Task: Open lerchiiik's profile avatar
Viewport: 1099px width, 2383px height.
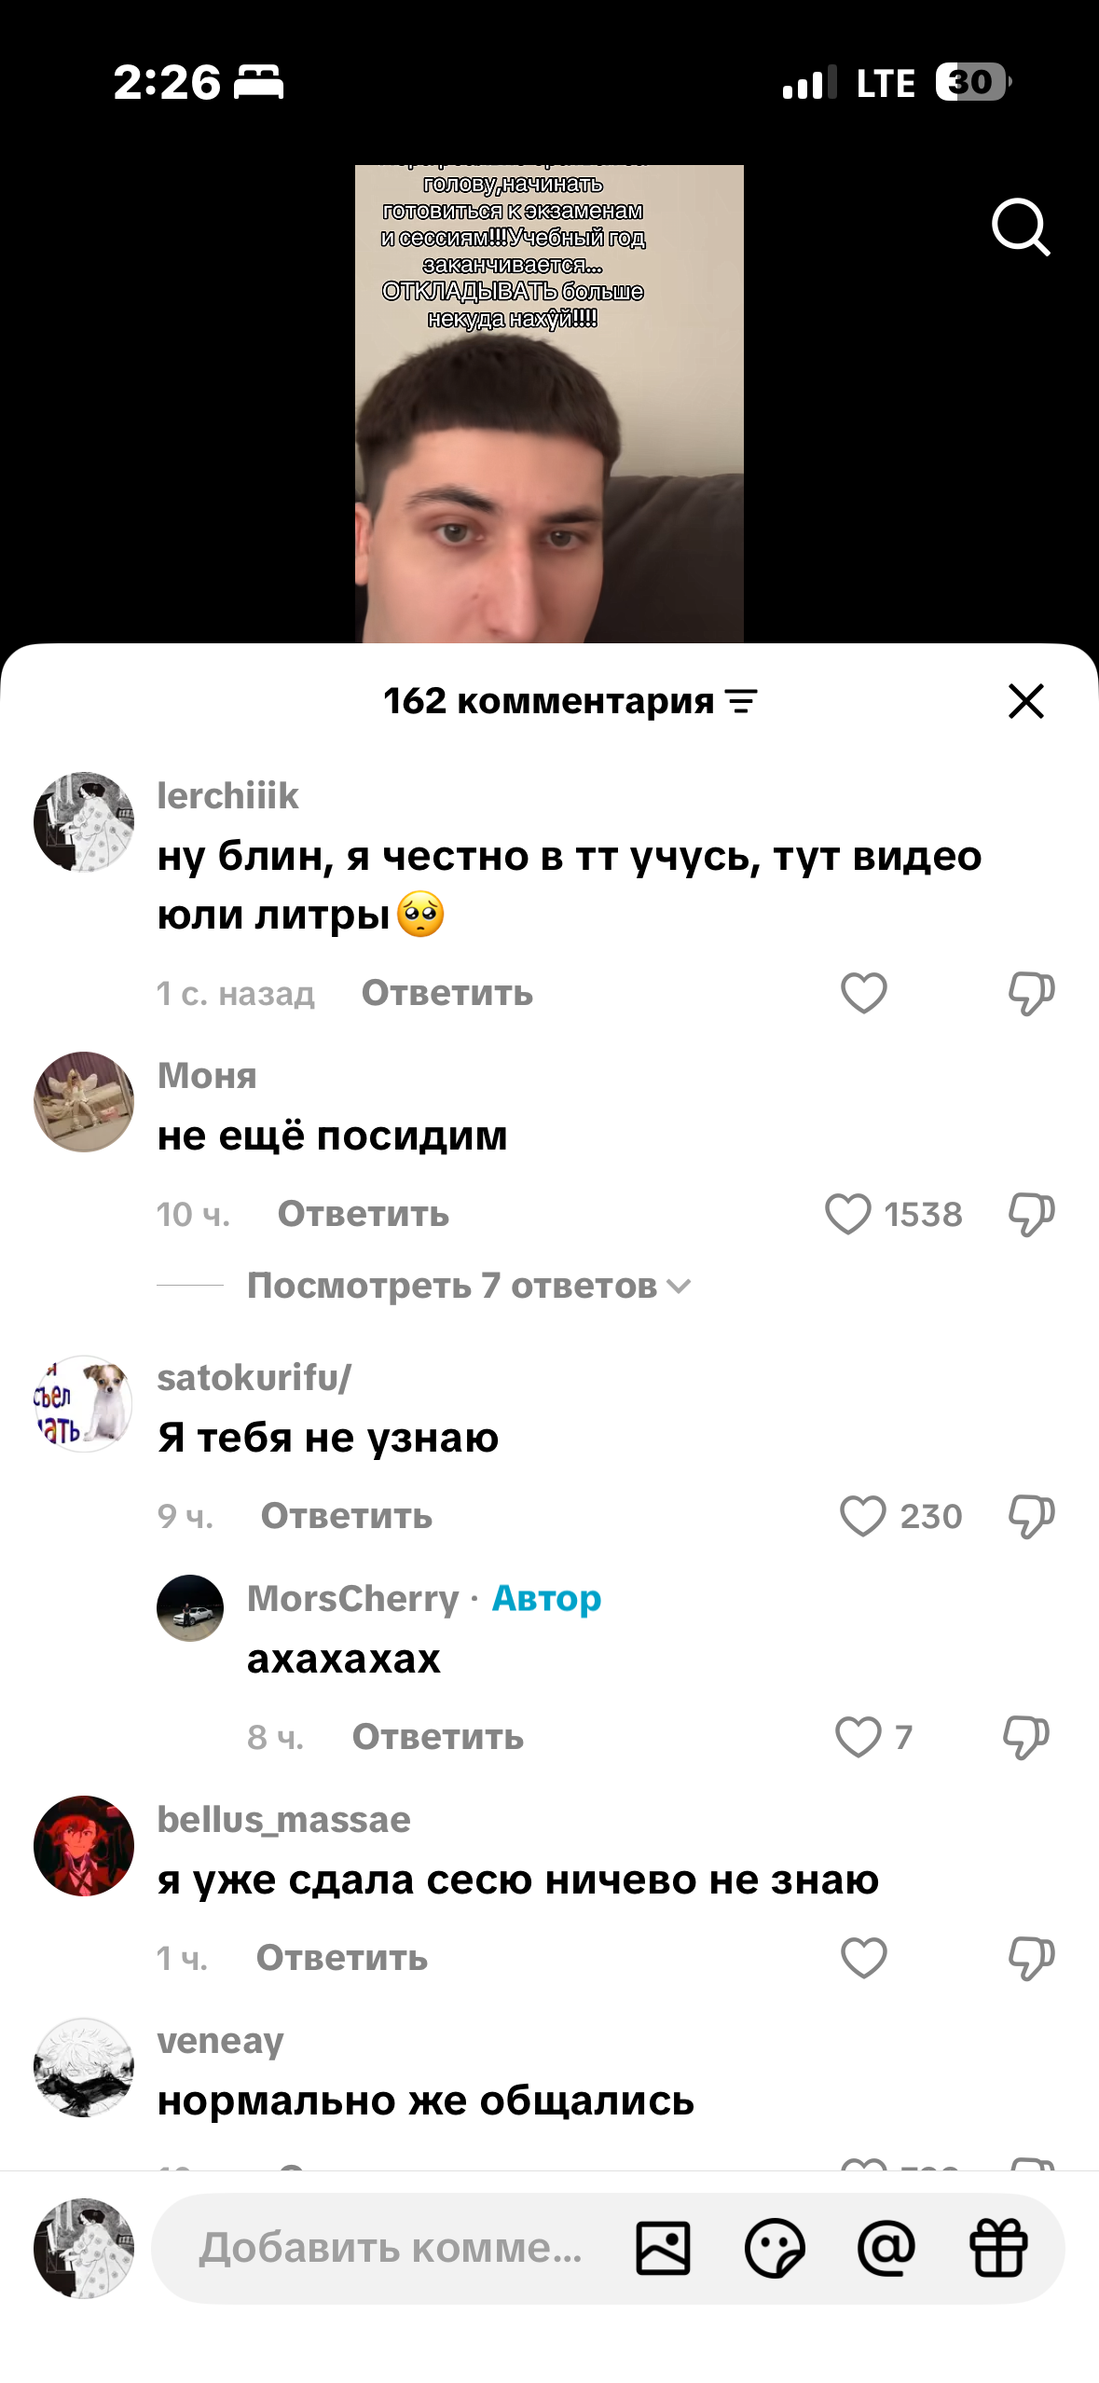Action: (84, 822)
